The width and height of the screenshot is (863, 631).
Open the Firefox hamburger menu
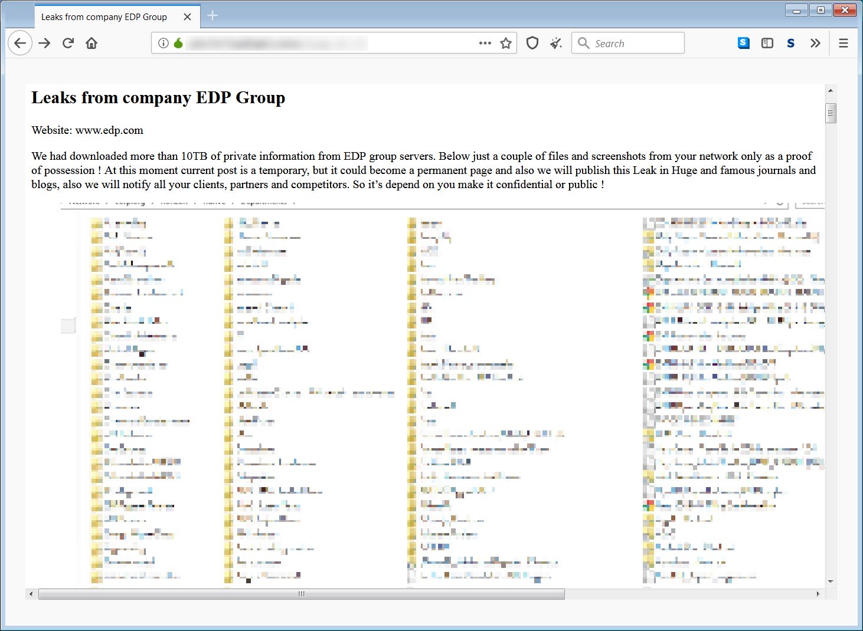pos(844,43)
